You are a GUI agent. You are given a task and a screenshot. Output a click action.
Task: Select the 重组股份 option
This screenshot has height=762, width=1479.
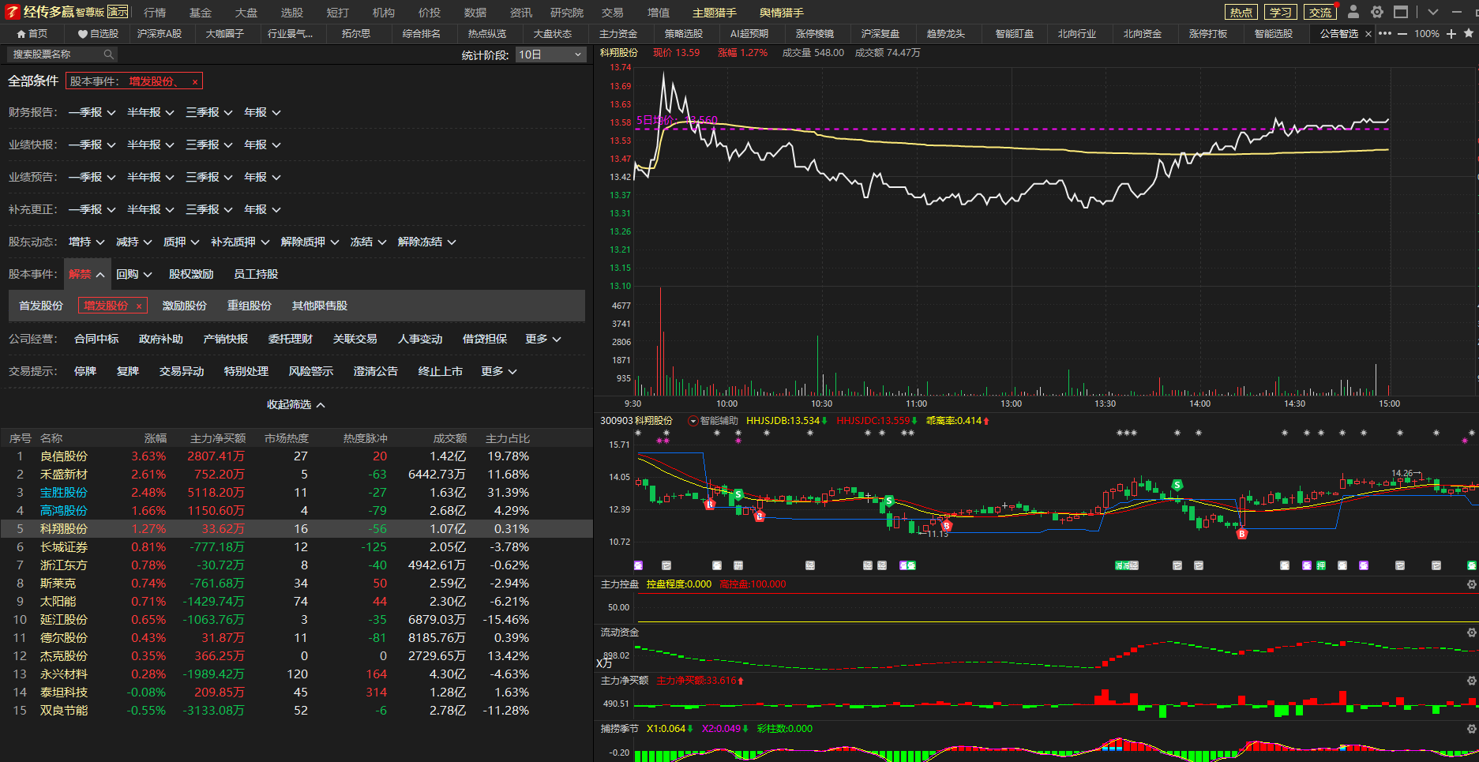(250, 306)
